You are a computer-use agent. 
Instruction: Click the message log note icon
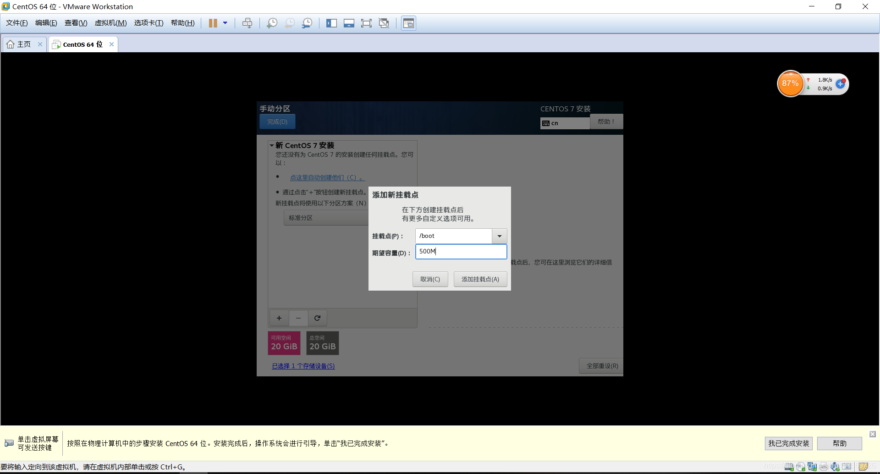click(864, 467)
